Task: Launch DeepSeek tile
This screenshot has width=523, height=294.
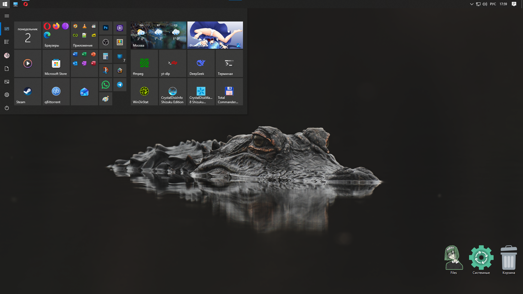Action: pos(201,63)
